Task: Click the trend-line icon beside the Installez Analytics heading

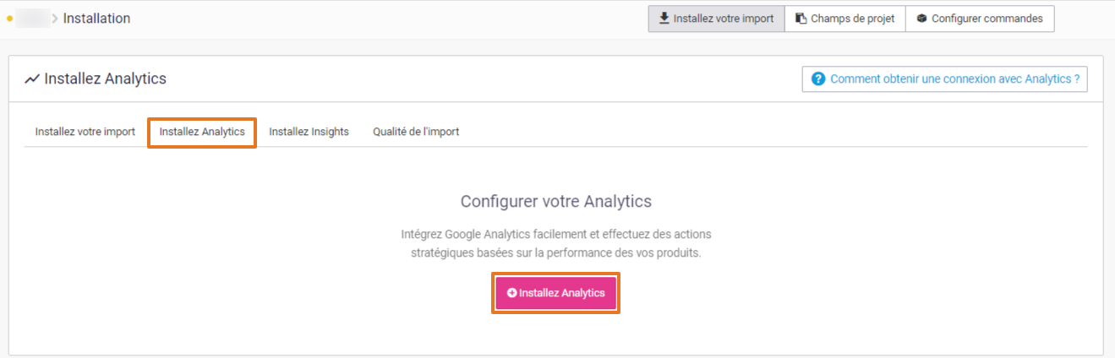Action: (32, 79)
